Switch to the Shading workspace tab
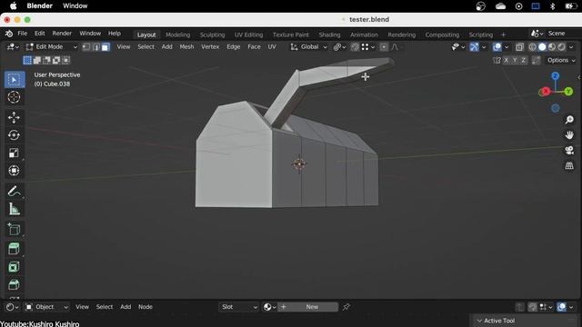 click(329, 35)
